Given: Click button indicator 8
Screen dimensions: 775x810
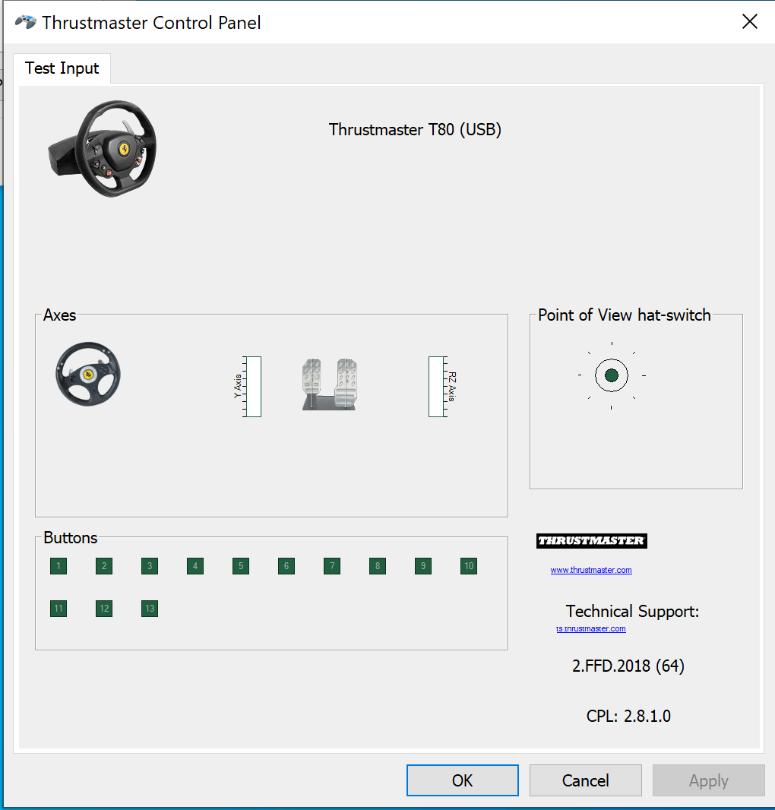Looking at the screenshot, I should [x=378, y=565].
